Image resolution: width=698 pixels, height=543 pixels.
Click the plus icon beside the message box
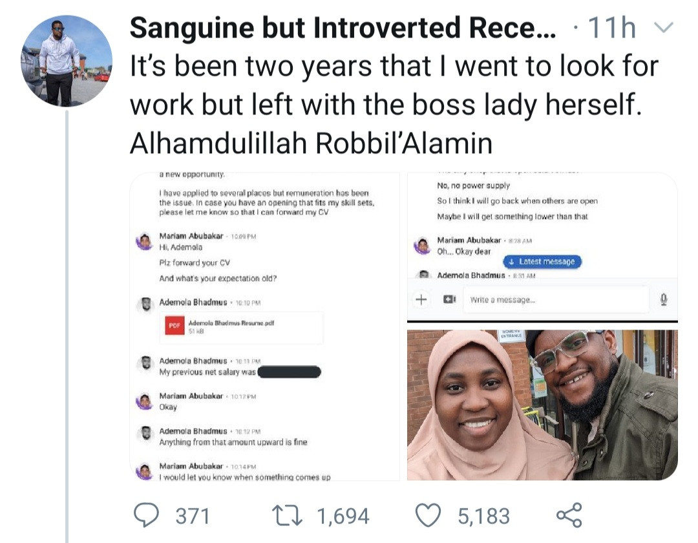point(421,300)
